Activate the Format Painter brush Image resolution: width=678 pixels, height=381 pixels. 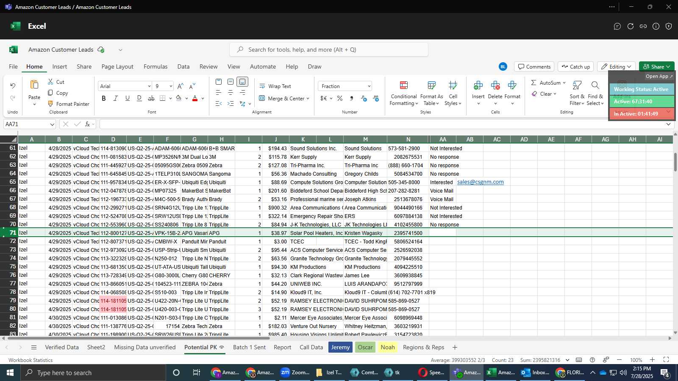[50, 104]
